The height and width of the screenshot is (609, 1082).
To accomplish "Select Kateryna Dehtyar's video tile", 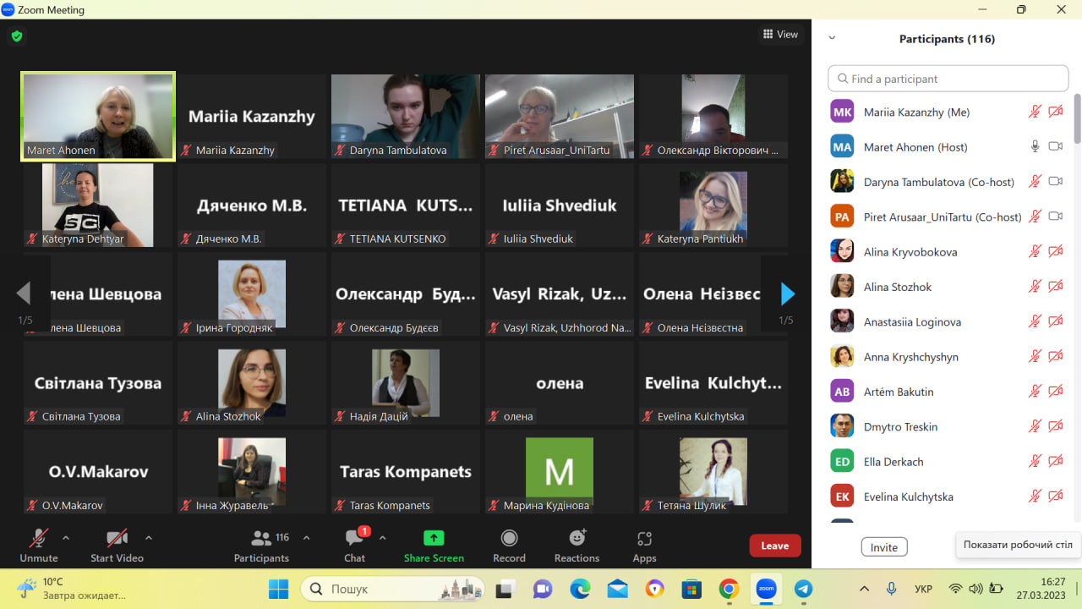I will tap(98, 205).
